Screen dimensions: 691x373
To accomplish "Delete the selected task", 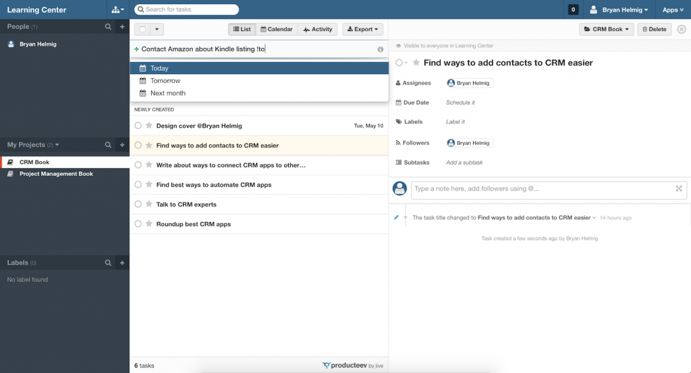I will [654, 30].
